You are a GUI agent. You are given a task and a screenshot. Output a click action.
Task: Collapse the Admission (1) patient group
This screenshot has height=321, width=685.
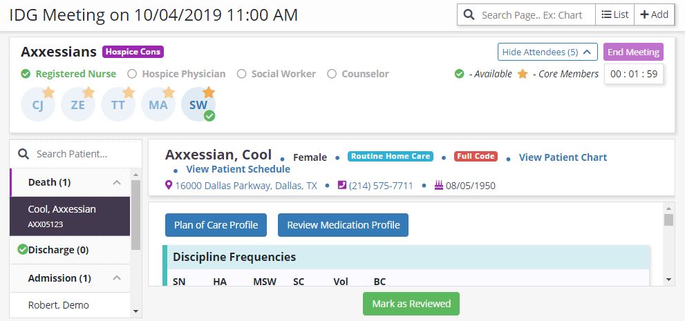(x=117, y=278)
